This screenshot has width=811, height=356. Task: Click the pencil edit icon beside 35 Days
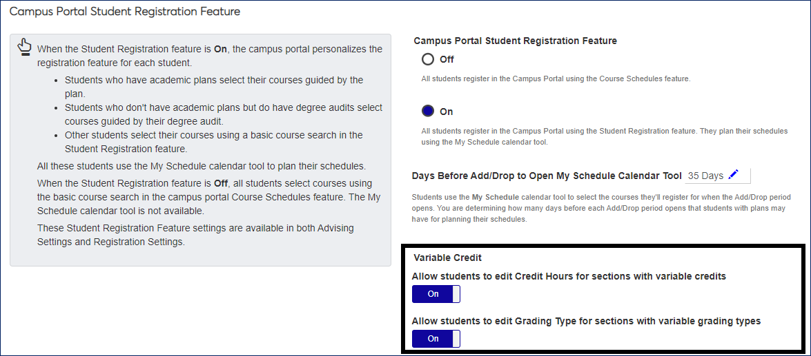(733, 175)
